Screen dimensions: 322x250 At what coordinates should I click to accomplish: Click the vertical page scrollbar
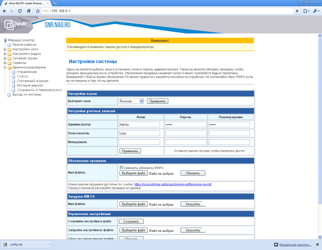319,121
